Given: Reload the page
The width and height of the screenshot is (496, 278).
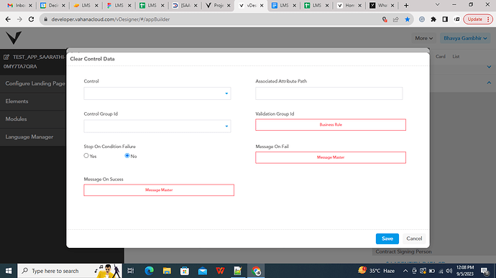Looking at the screenshot, I should (x=31, y=19).
